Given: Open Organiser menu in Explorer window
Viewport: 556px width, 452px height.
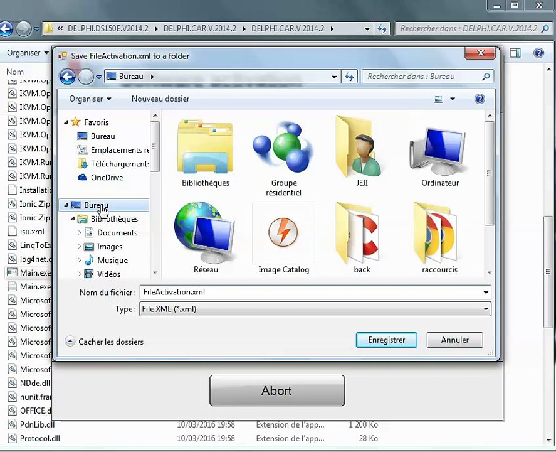Looking at the screenshot, I should pyautogui.click(x=28, y=53).
